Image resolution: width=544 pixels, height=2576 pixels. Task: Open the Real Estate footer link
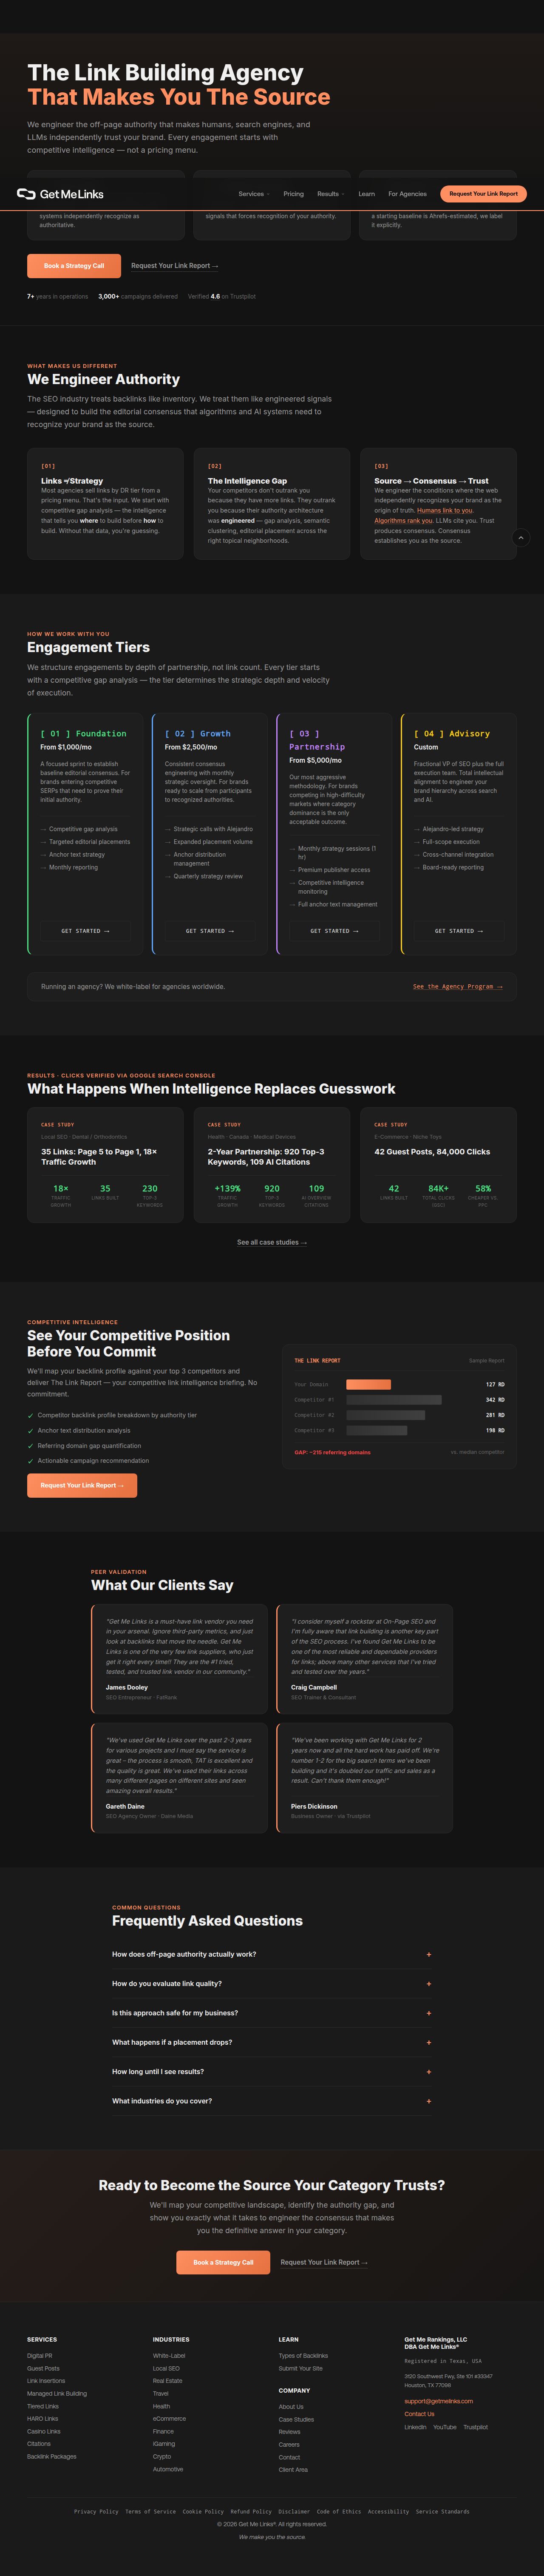[167, 2381]
